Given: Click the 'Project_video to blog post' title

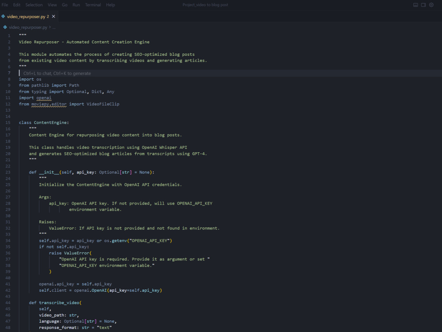Looking at the screenshot, I should (205, 5).
